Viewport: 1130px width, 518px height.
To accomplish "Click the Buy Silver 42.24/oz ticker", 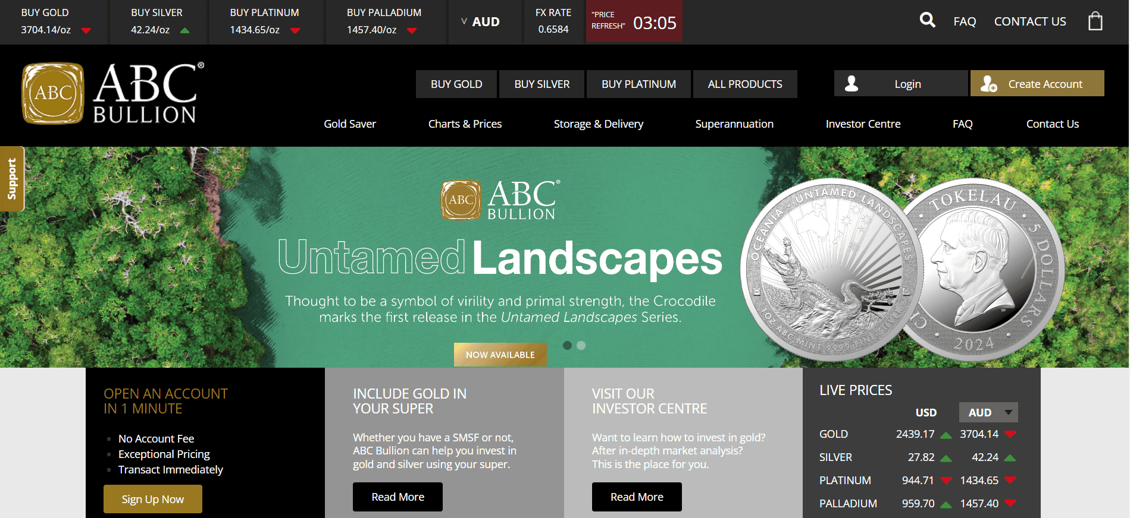I will pos(160,21).
